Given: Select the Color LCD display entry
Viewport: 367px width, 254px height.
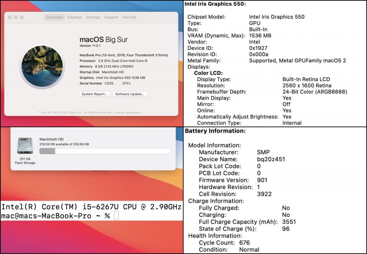Looking at the screenshot, I should click(208, 73).
